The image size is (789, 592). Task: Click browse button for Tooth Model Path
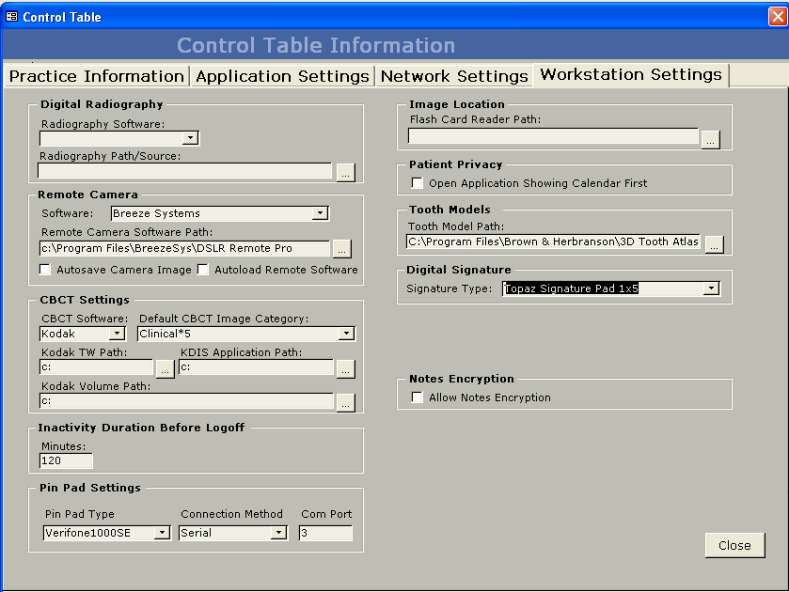click(x=714, y=243)
